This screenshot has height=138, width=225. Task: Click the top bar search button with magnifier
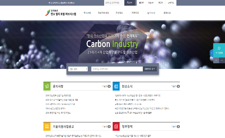130,3
